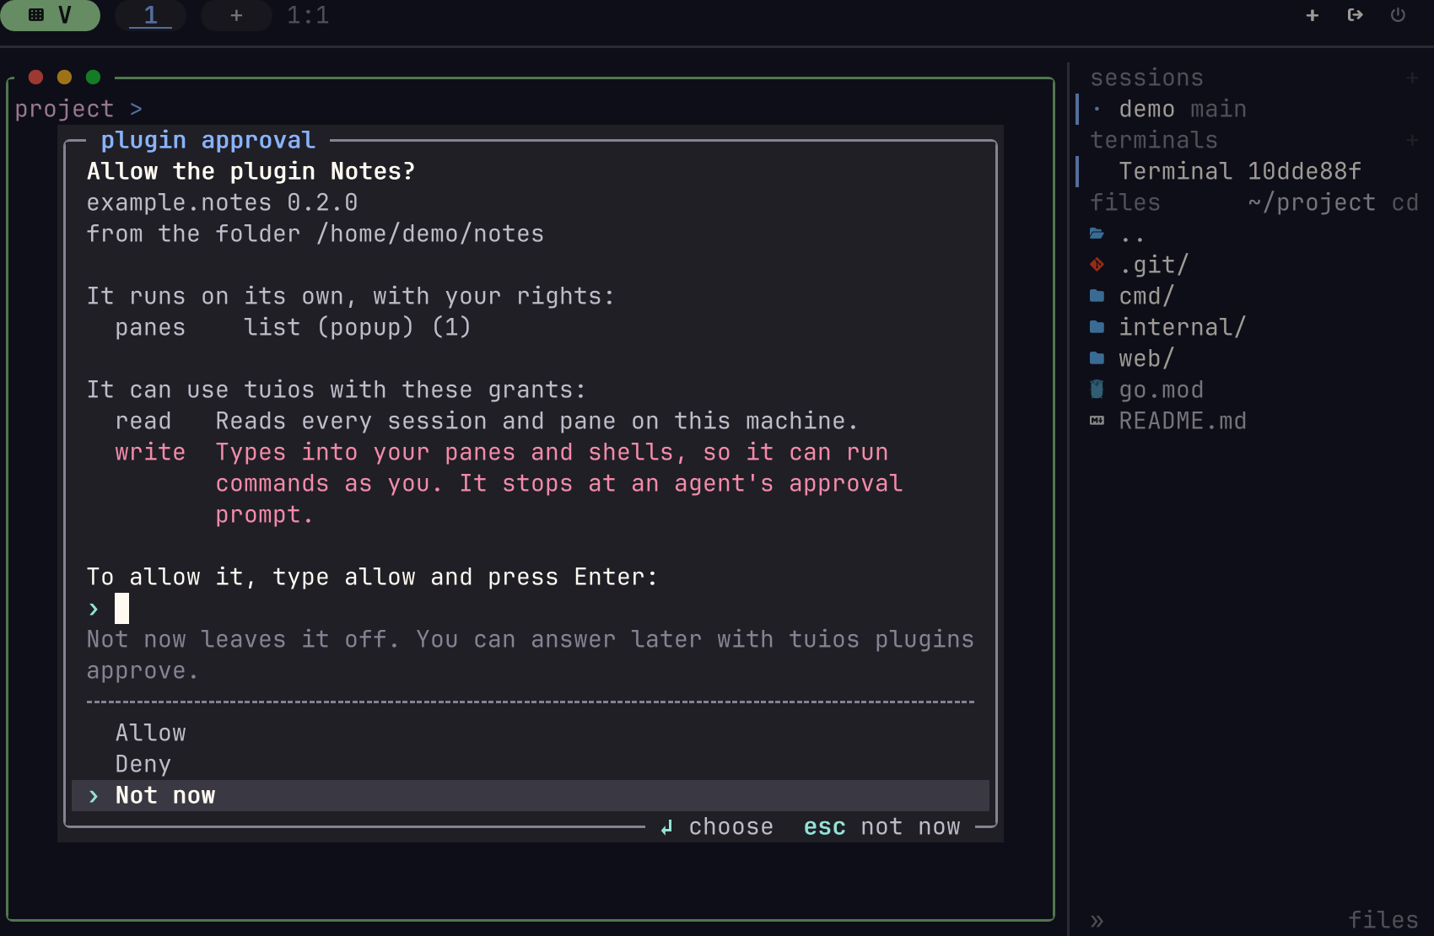Click the esc not now hint
Viewport: 1434px width, 936px height.
click(x=881, y=826)
